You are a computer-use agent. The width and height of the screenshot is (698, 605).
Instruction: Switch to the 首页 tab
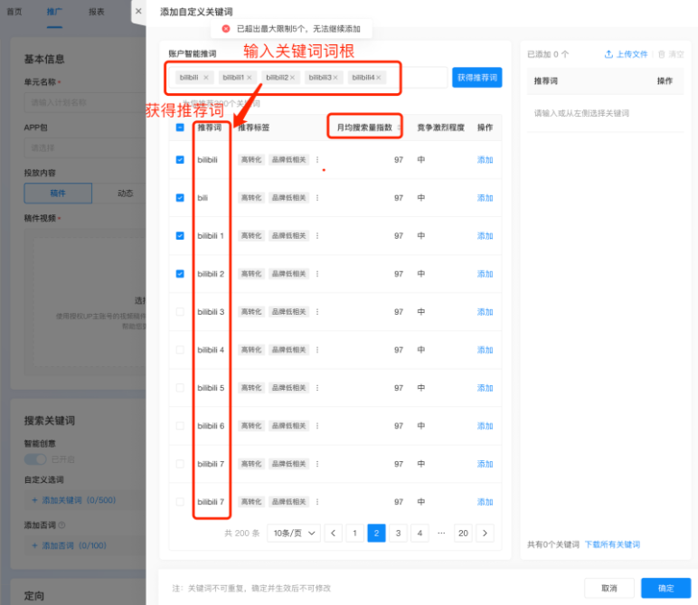14,12
